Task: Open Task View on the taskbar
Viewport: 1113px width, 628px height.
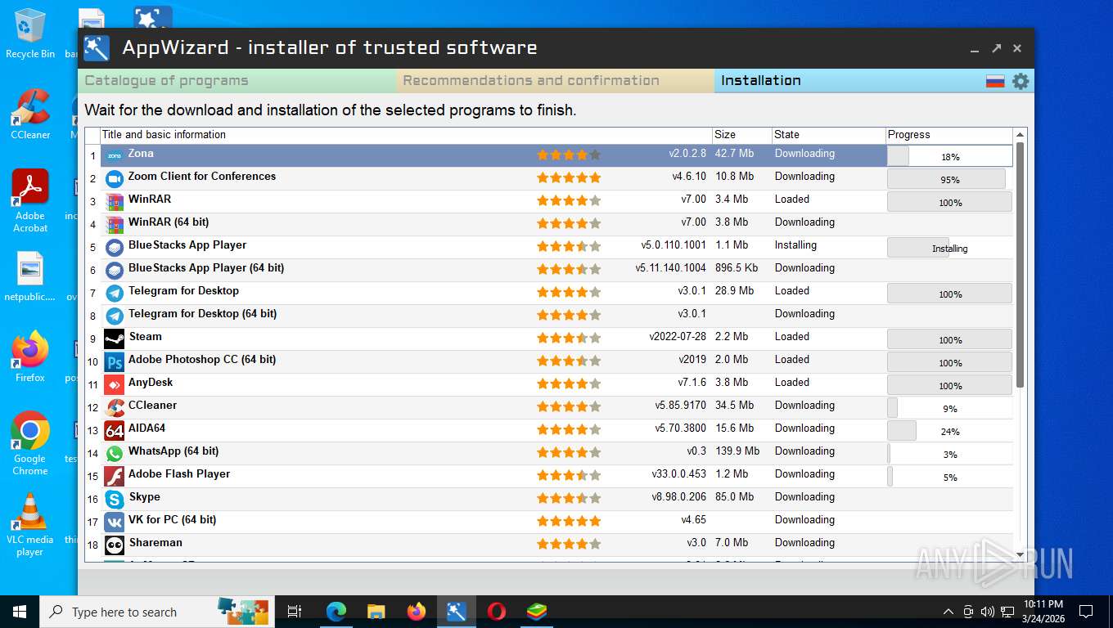Action: coord(295,611)
